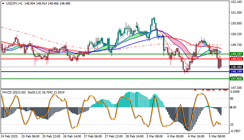Screen dimensions: 244x140
Task: Click the stochastic level 20 label
Action: 232,125
